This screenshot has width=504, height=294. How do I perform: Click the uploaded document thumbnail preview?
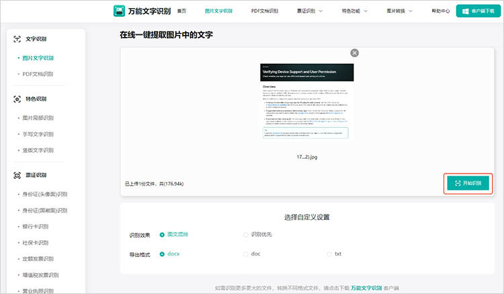click(x=306, y=102)
